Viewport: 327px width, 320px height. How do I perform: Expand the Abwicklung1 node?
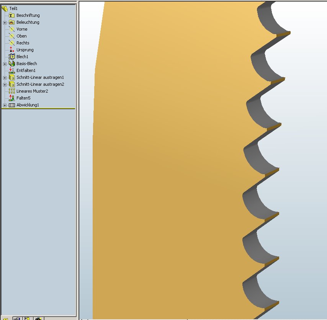(5, 105)
